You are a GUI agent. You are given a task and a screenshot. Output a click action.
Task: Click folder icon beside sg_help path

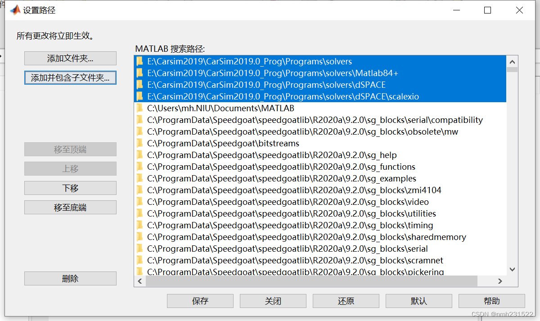140,155
